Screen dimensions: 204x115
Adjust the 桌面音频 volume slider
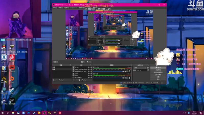(109, 78)
